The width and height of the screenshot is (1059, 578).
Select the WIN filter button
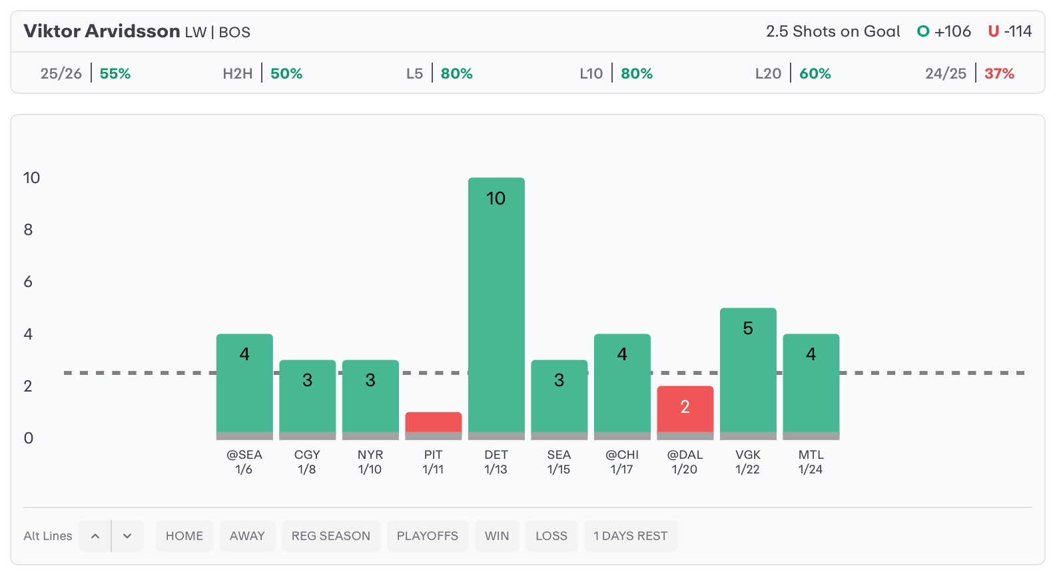(497, 536)
